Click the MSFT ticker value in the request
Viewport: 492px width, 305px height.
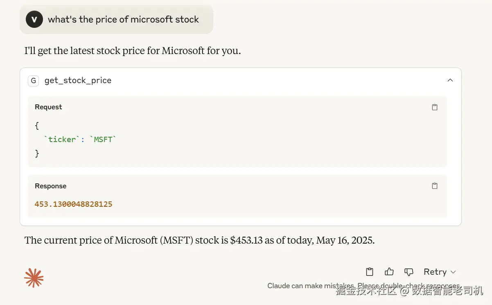(x=103, y=140)
